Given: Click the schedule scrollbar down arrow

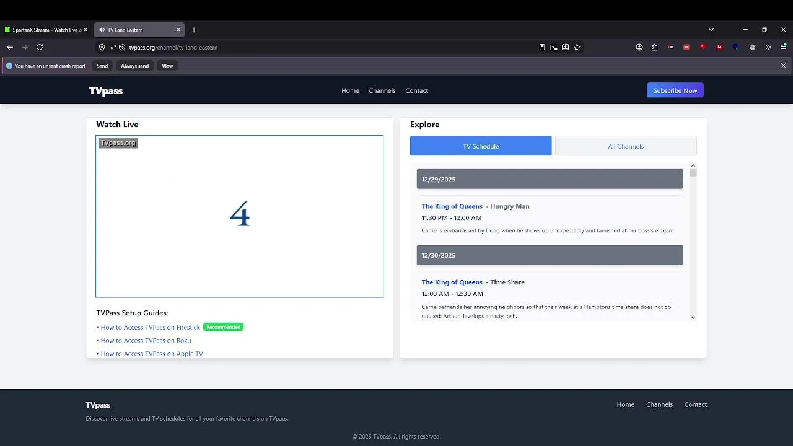Looking at the screenshot, I should pos(693,317).
